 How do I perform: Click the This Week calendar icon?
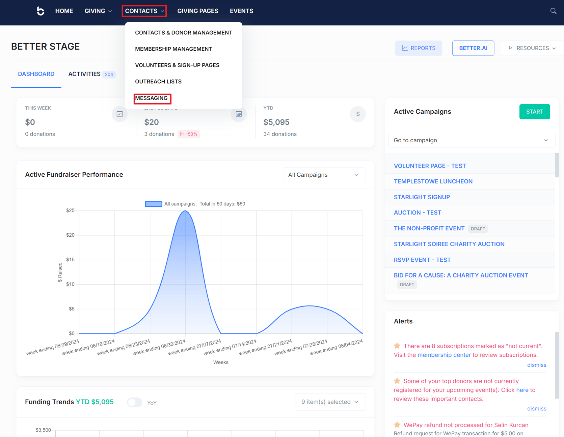point(119,114)
